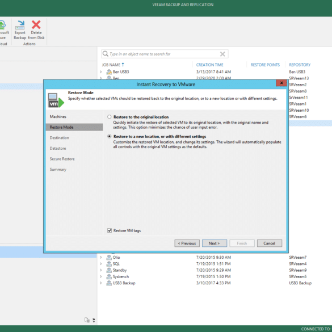The width and height of the screenshot is (332, 332).
Task: Click repository SRVeeam2
Action: 298,85
